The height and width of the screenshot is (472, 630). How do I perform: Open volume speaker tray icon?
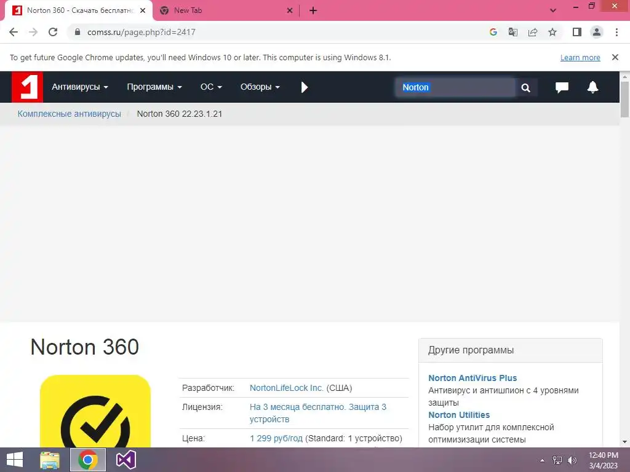[x=572, y=460]
